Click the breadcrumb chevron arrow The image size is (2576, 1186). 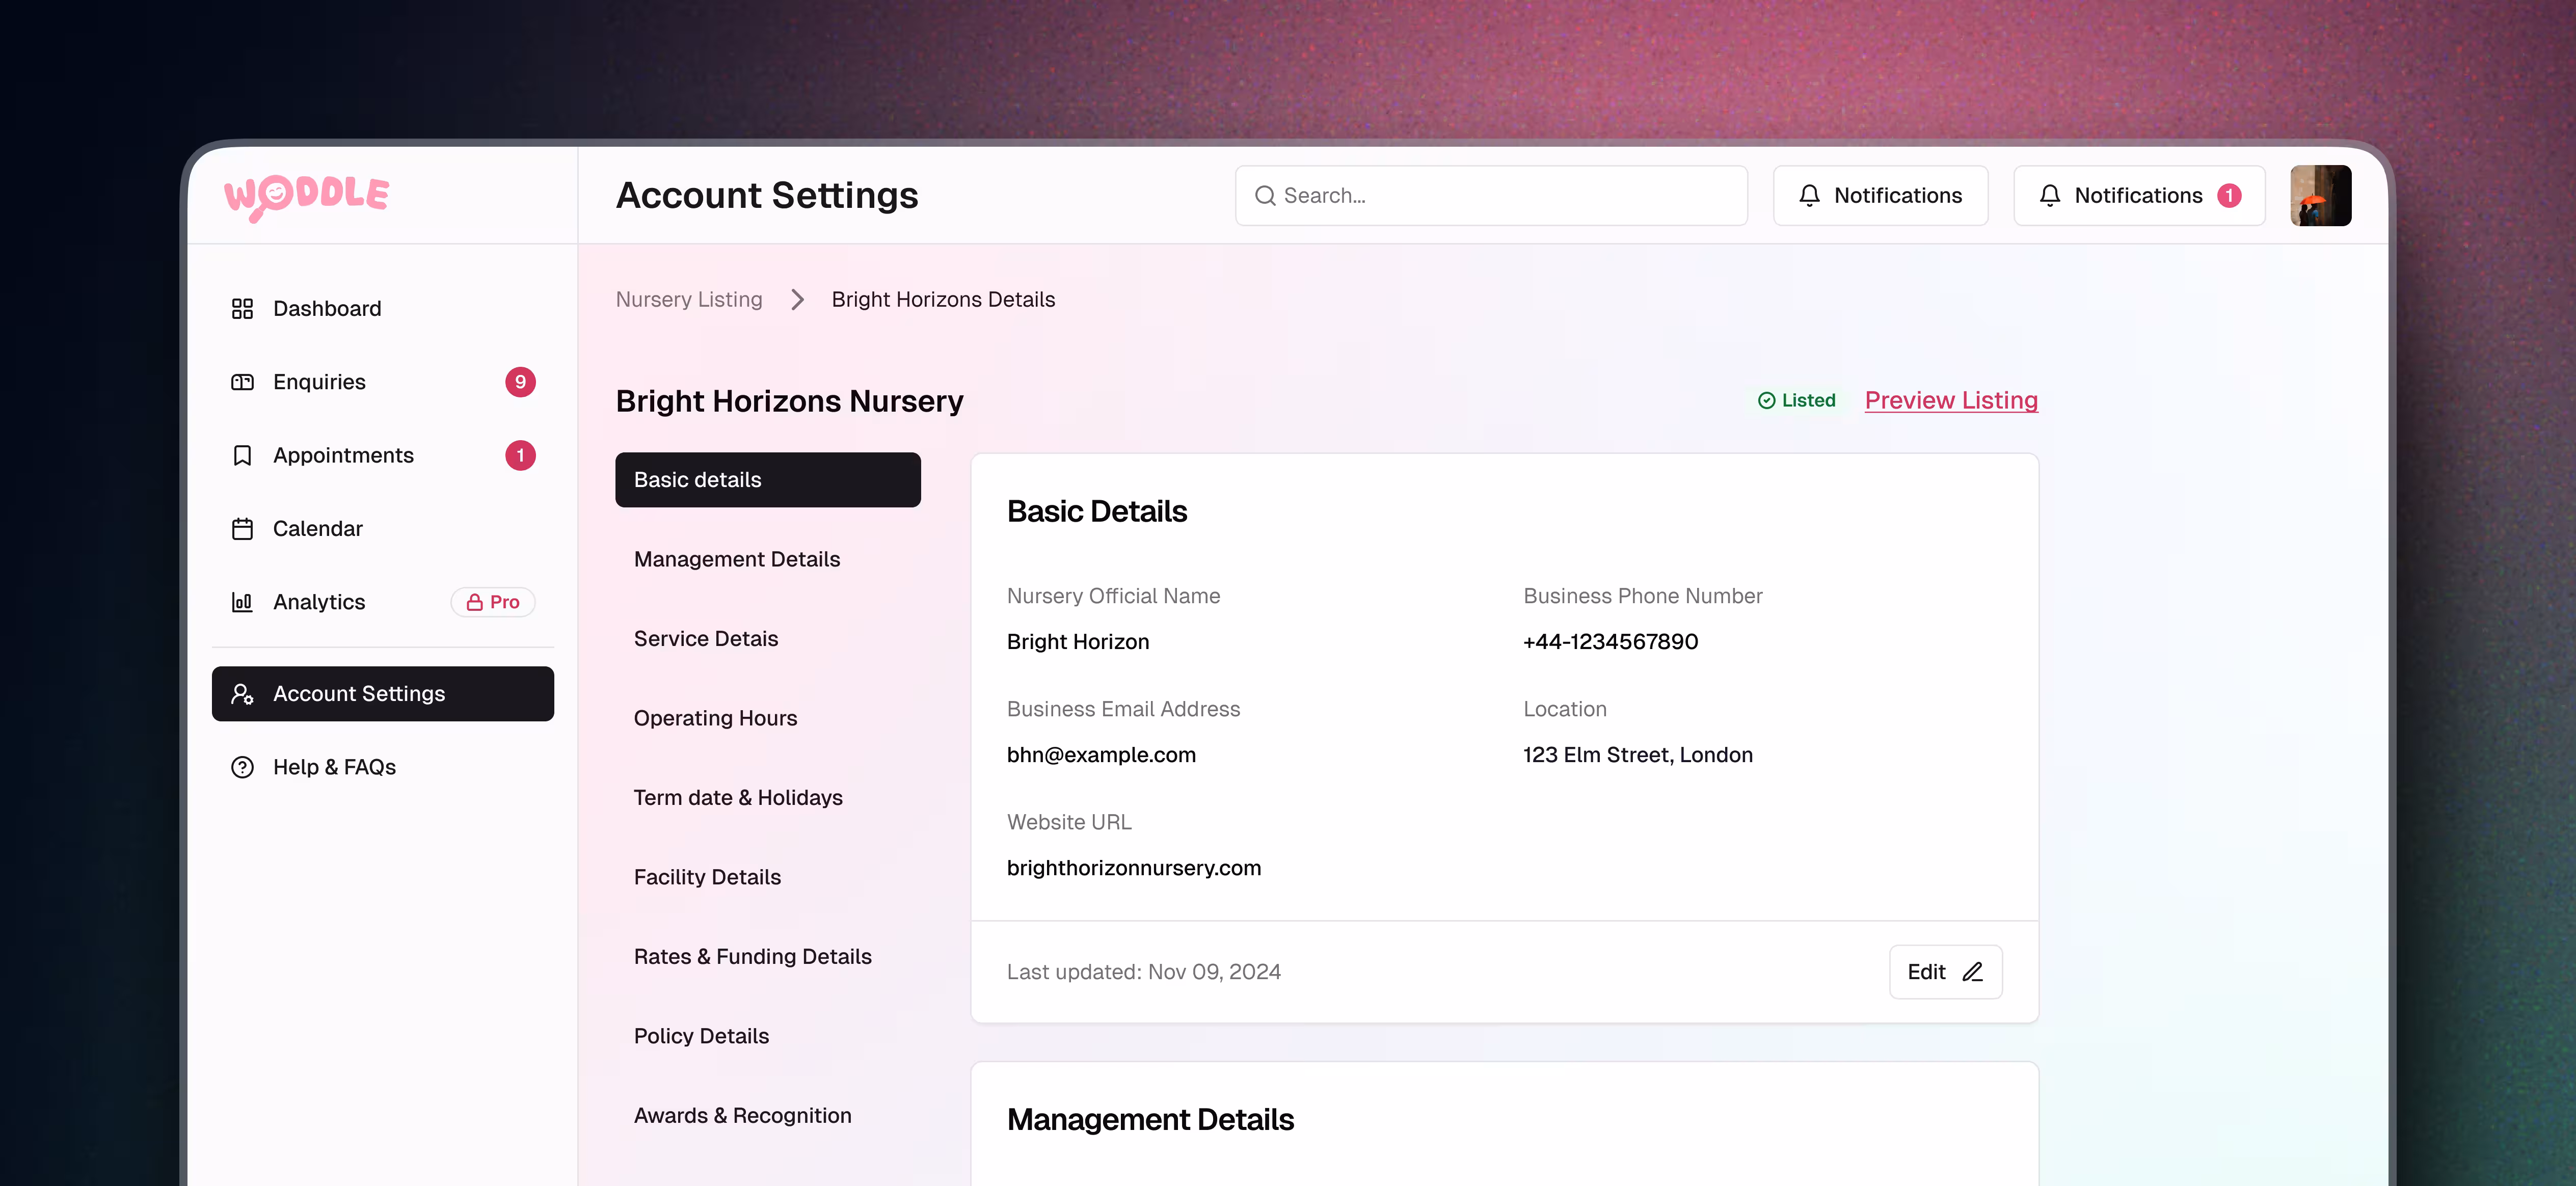(797, 300)
